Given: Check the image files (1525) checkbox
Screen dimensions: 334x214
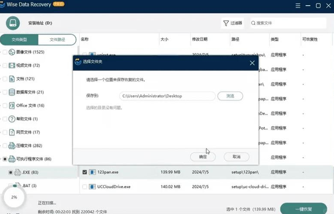Looking at the screenshot, I should 5,52.
